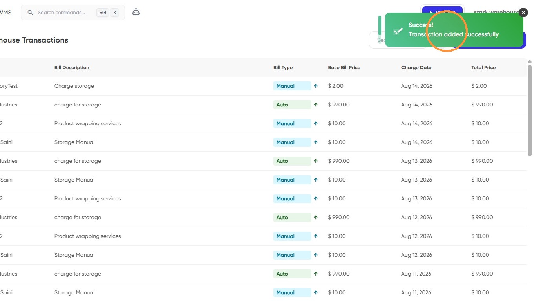Select the 'Charge storage' description cell
This screenshot has width=539, height=301.
point(74,86)
